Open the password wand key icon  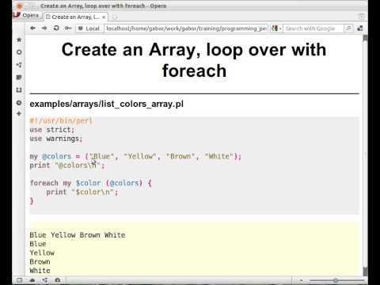pyautogui.click(x=68, y=28)
